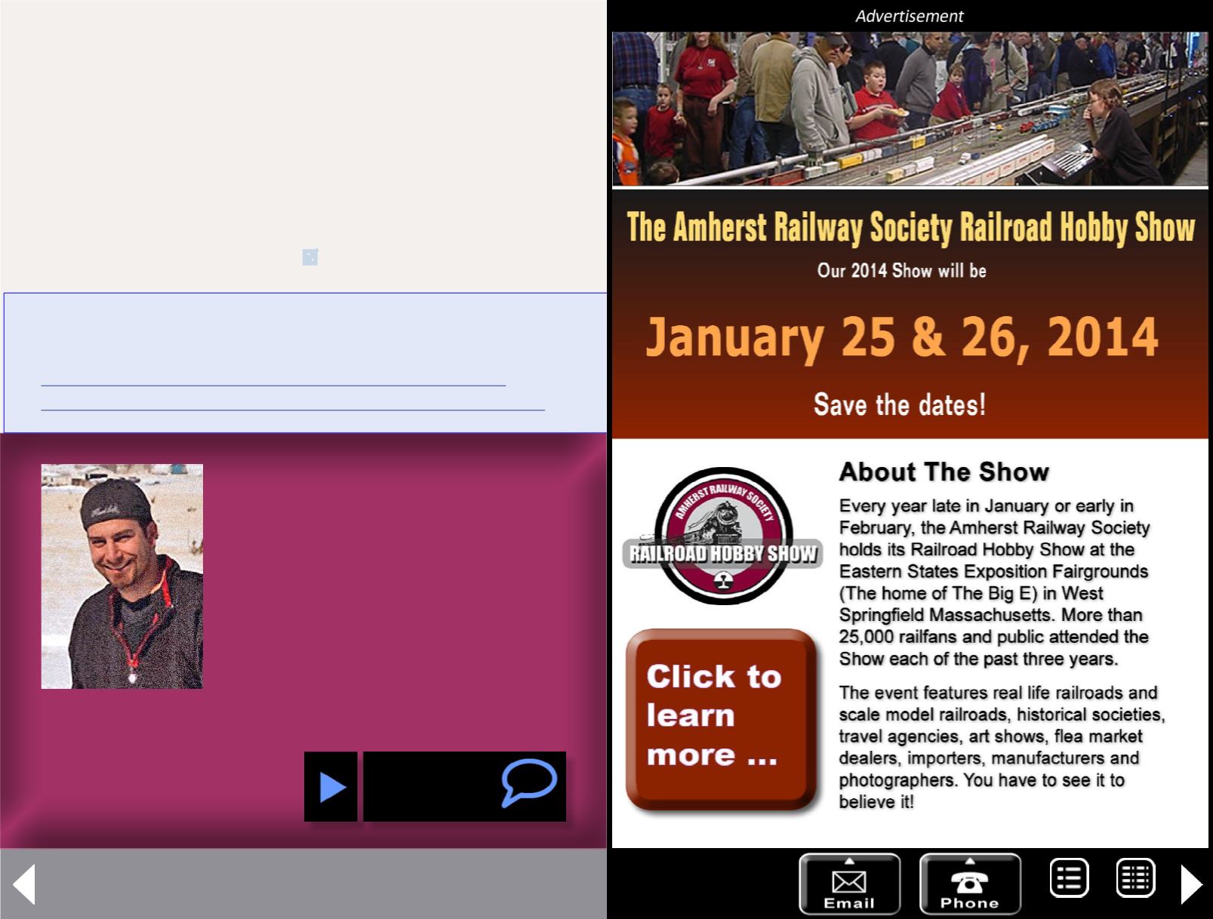Open the speech bubble comment icon

[529, 782]
